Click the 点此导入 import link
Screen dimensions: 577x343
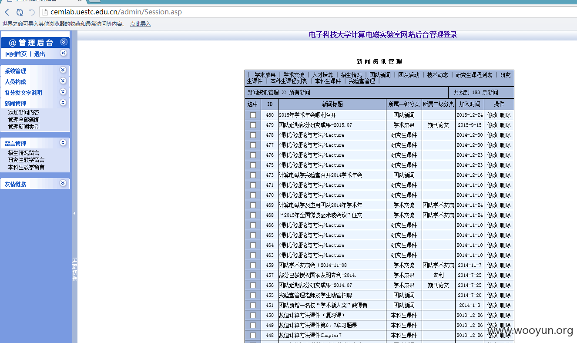tap(141, 24)
